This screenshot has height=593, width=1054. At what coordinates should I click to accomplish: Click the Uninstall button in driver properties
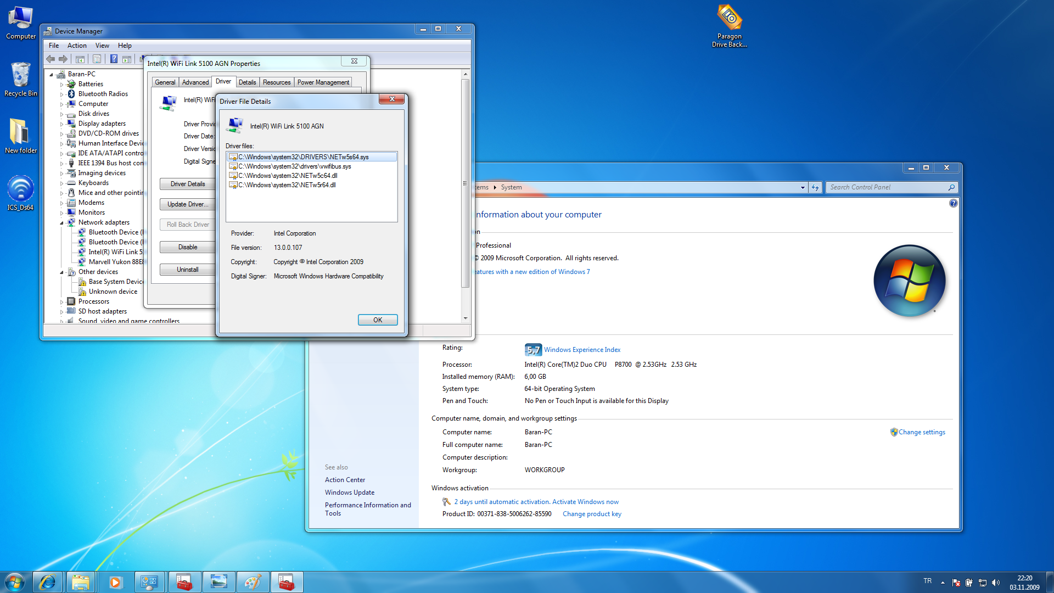[187, 270]
